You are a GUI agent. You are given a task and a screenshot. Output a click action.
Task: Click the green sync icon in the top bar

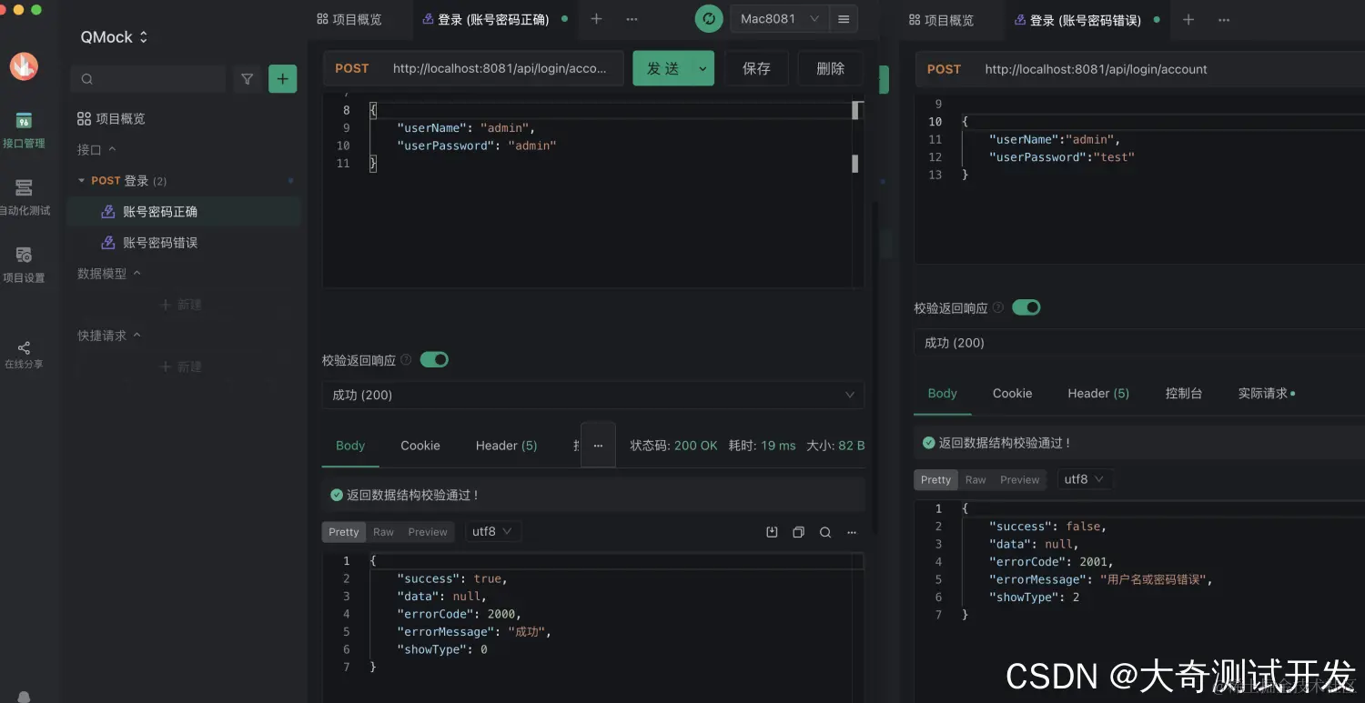[x=709, y=18]
